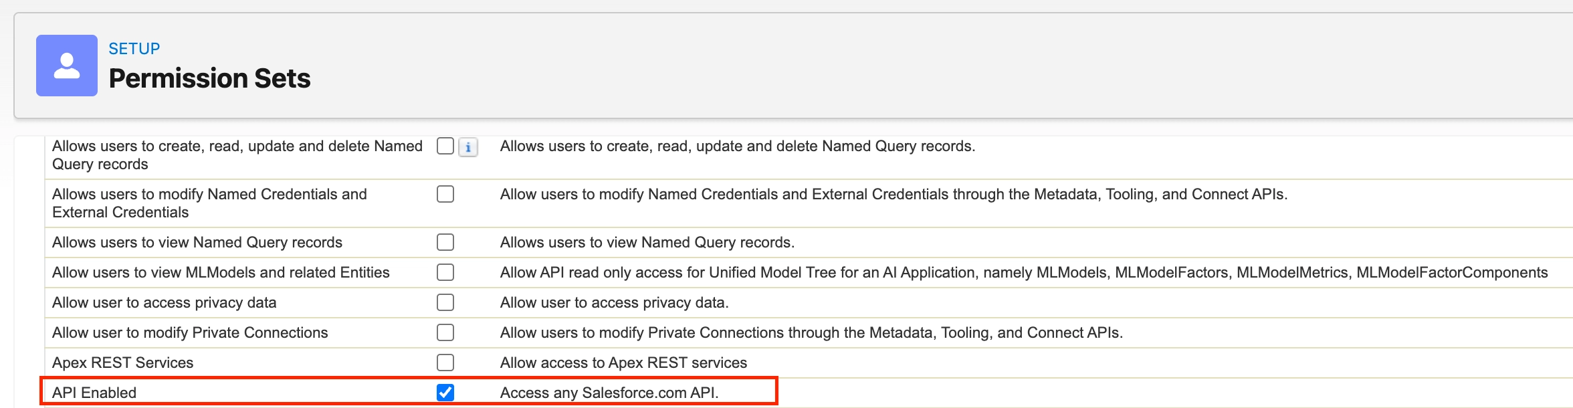
Task: Click the 'Apex REST Services' label
Action: pos(123,363)
